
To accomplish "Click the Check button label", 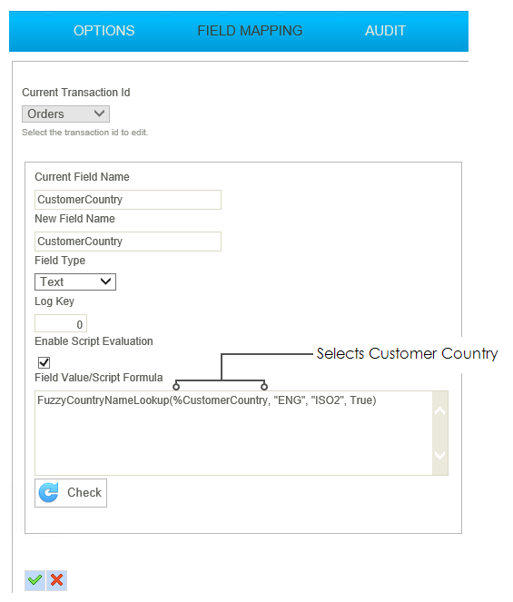I will tap(84, 492).
